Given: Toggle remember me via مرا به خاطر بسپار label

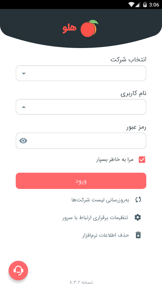Looking at the screenshot, I should (x=115, y=160).
